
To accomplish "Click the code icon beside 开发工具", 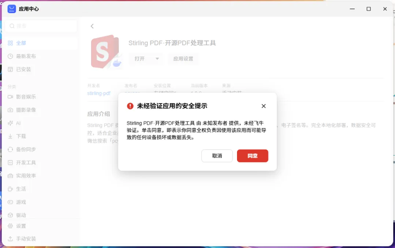I will pos(10,162).
